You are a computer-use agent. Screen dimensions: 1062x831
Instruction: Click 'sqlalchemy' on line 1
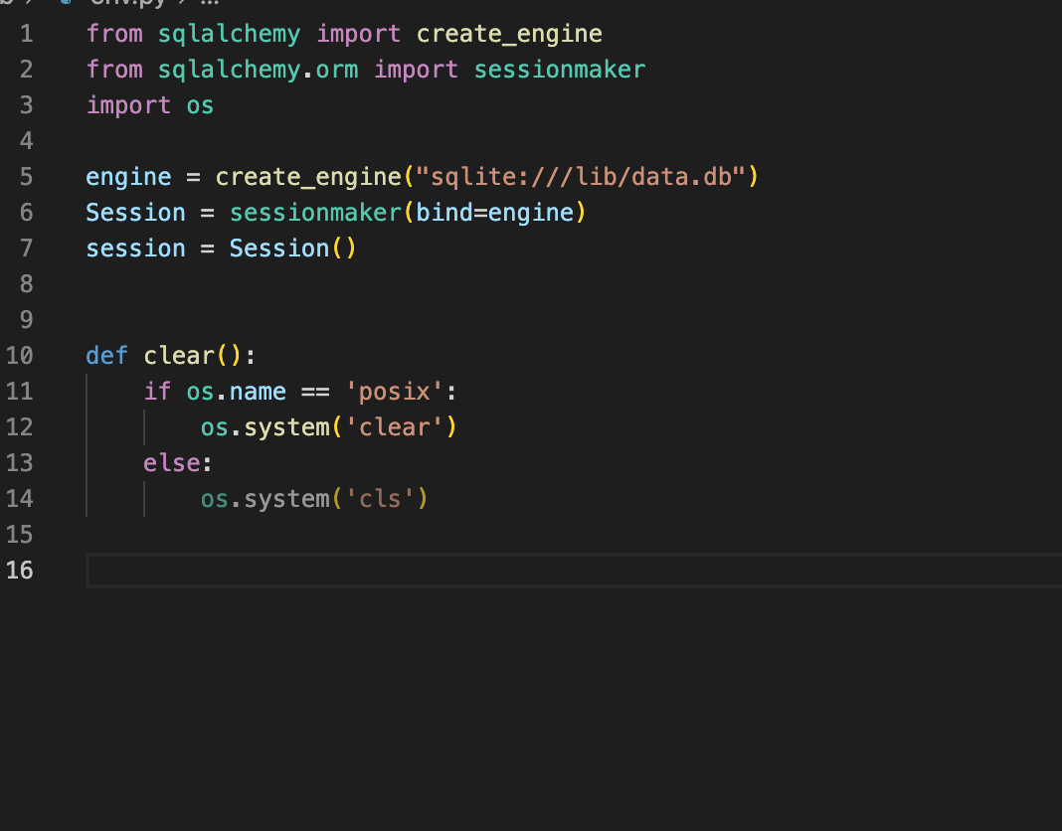[229, 34]
